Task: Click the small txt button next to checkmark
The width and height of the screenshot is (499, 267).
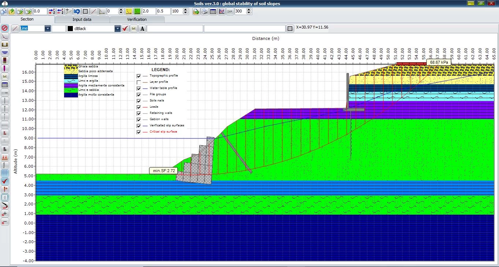Action: 134,28
